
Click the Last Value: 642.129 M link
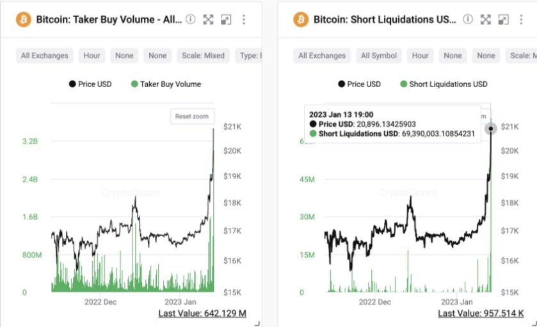click(x=202, y=313)
